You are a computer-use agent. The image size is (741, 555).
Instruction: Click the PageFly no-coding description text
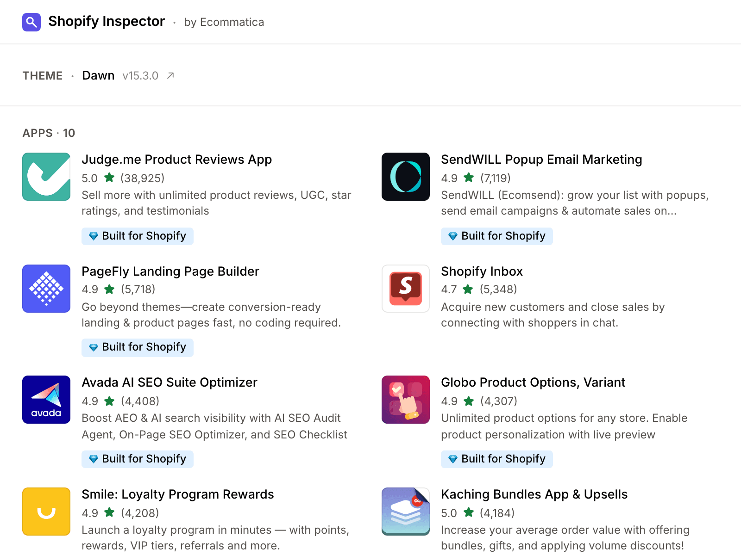pyautogui.click(x=211, y=315)
